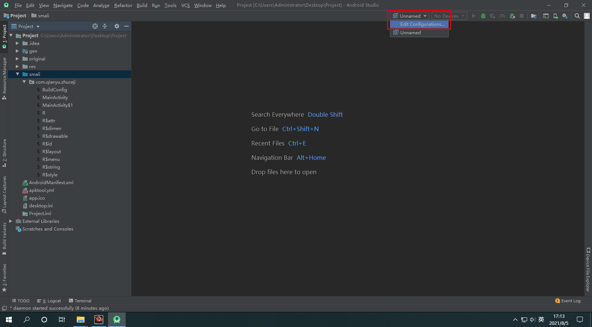The height and width of the screenshot is (327, 592).
Task: Click the volume icon in system tray
Action: tap(533, 319)
